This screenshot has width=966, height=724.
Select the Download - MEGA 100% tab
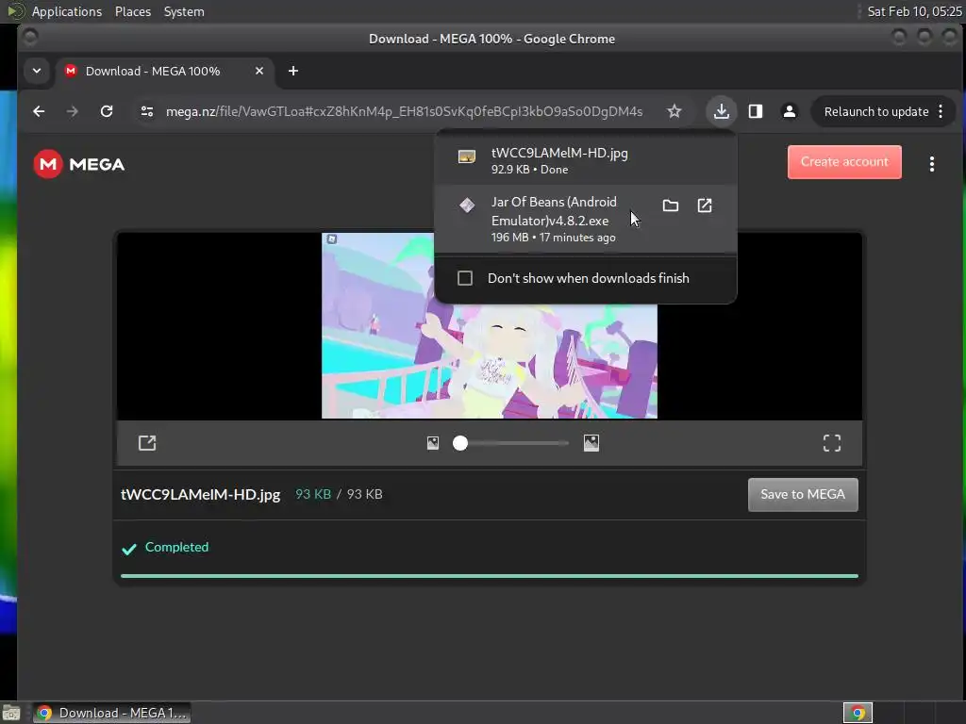tap(152, 71)
